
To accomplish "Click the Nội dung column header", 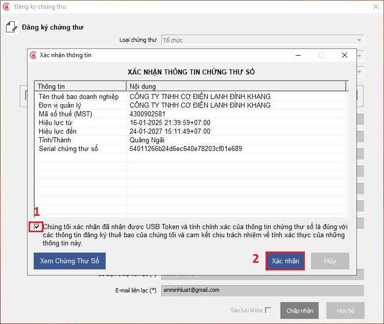I will pyautogui.click(x=236, y=86).
